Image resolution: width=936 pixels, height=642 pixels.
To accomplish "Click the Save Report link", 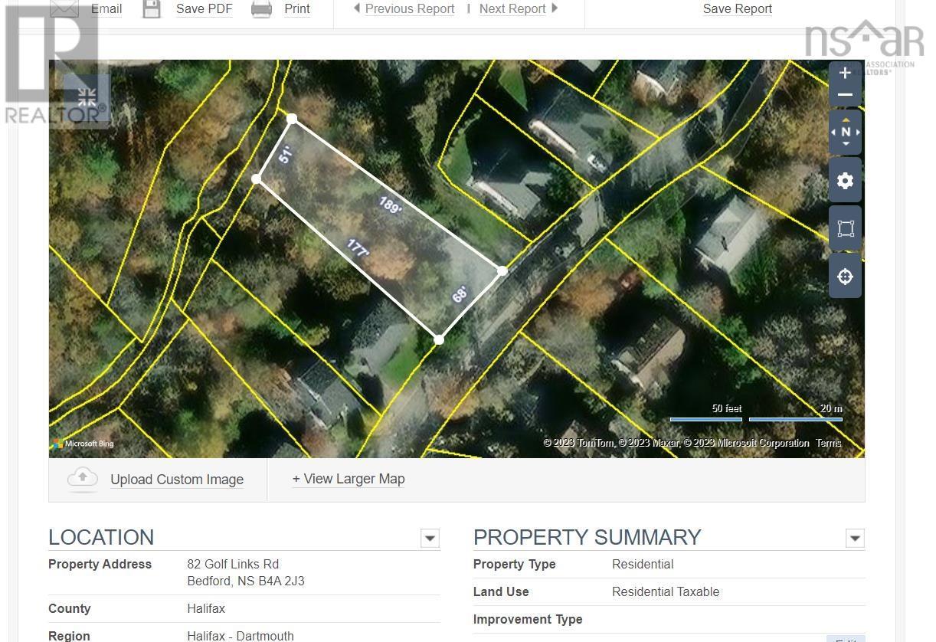I will point(737,8).
